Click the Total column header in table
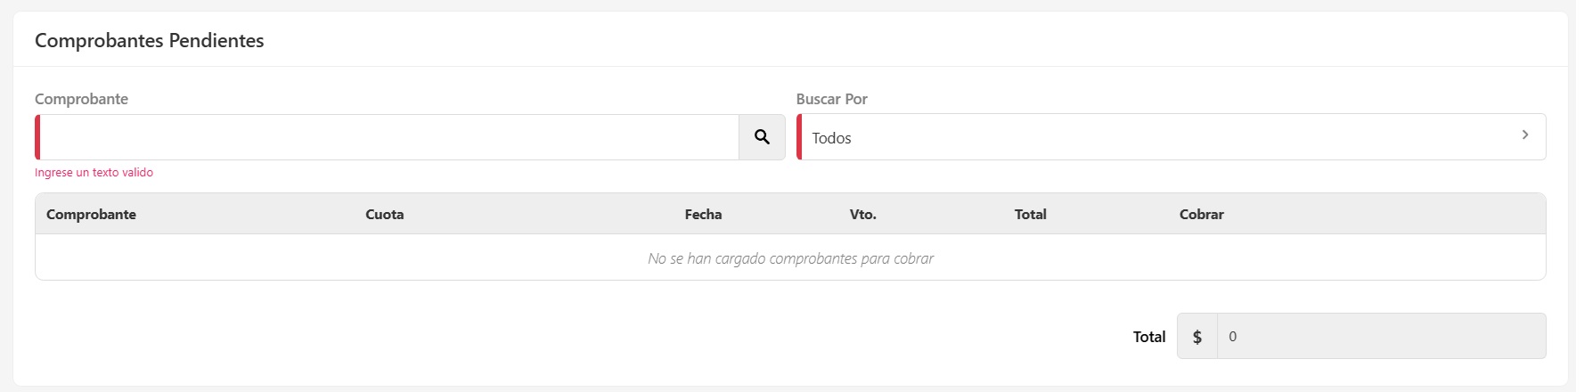This screenshot has height=392, width=1584. coord(1030,215)
